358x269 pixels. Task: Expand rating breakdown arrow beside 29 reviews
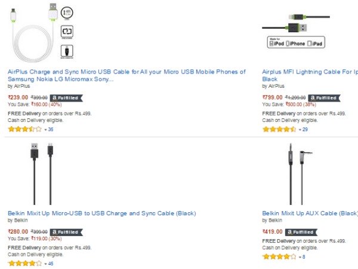[300, 130]
